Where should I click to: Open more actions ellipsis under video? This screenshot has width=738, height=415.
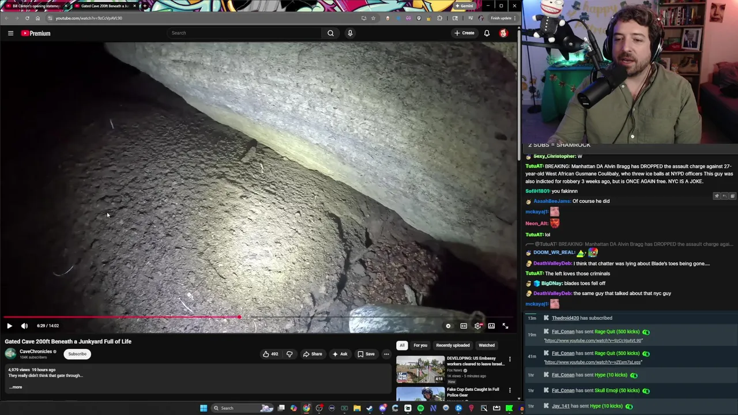coord(386,354)
